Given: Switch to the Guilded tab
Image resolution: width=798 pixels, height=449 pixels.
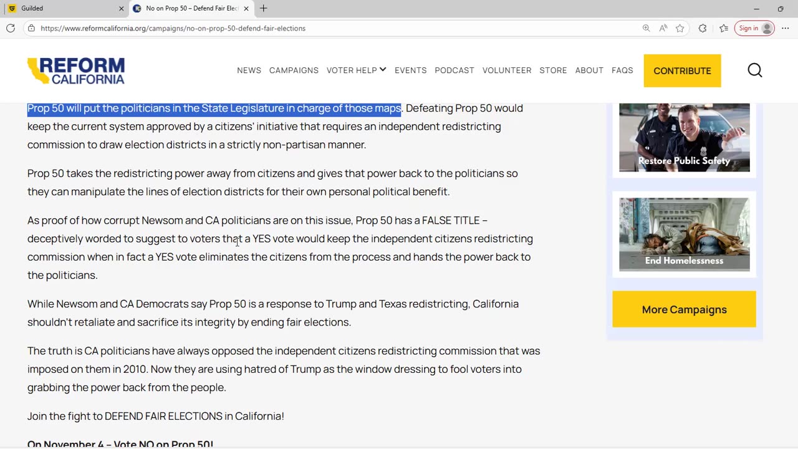Looking at the screenshot, I should 64,8.
